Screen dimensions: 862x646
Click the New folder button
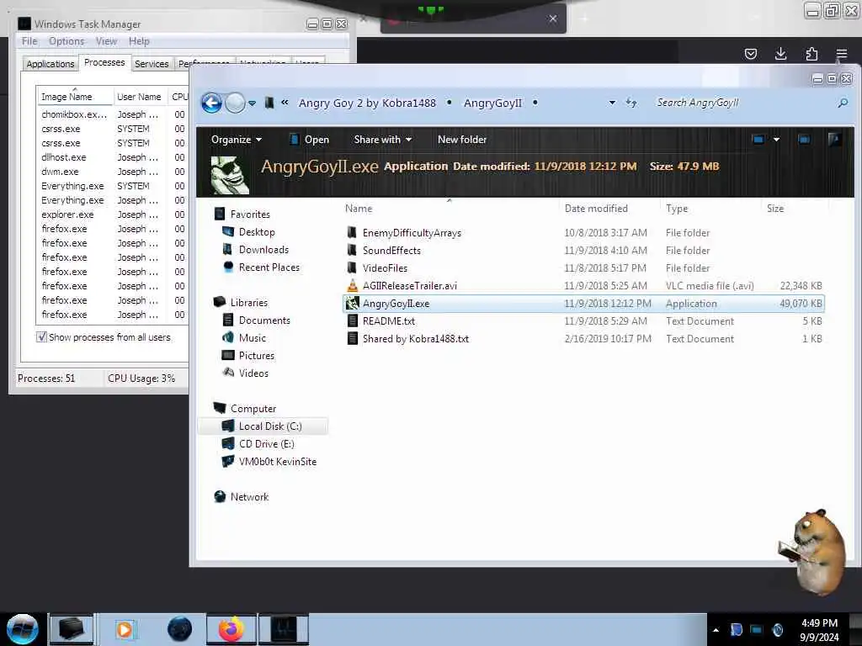coord(462,140)
